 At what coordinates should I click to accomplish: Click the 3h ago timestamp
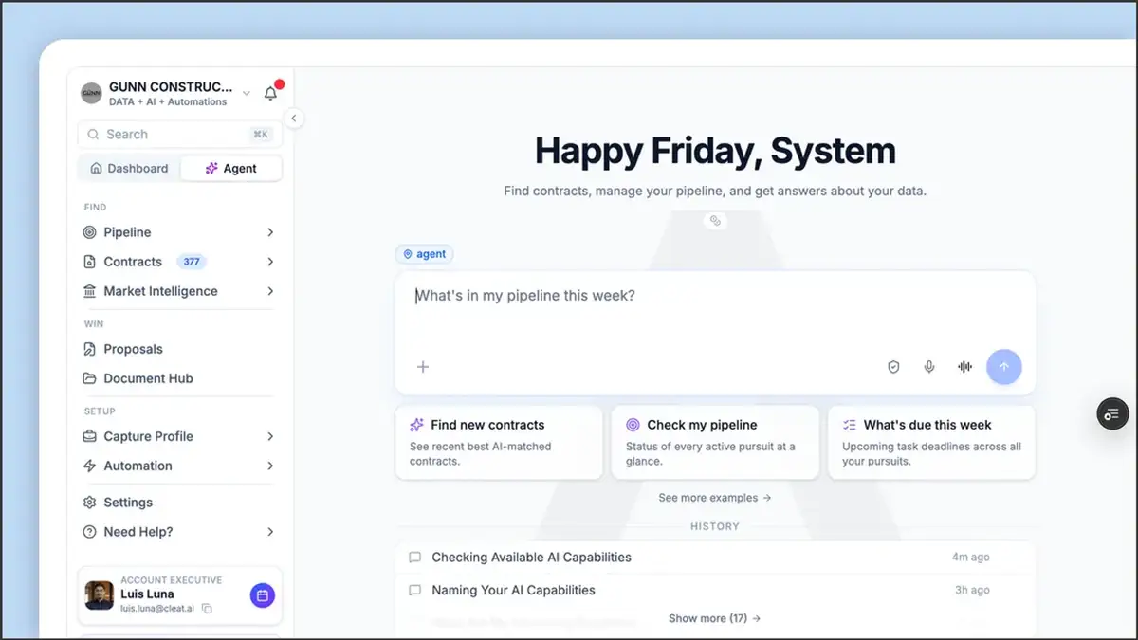tap(972, 590)
